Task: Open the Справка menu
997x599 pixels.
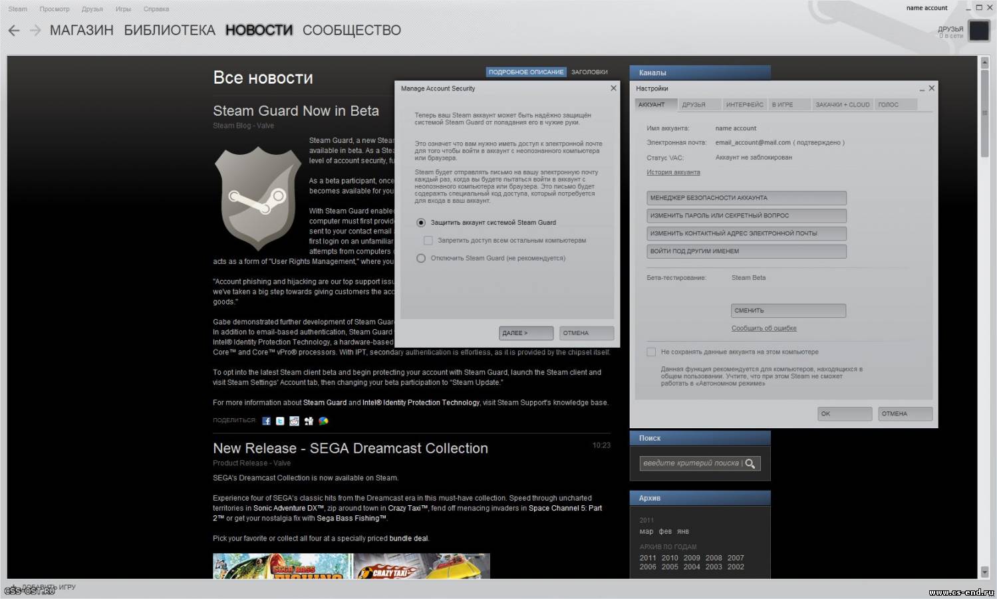Action: tap(156, 9)
